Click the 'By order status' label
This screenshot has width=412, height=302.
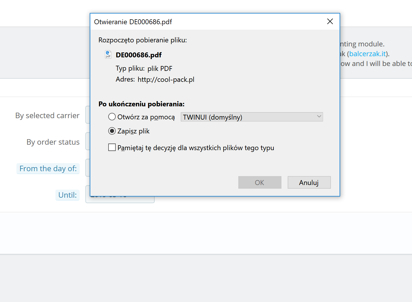(53, 142)
